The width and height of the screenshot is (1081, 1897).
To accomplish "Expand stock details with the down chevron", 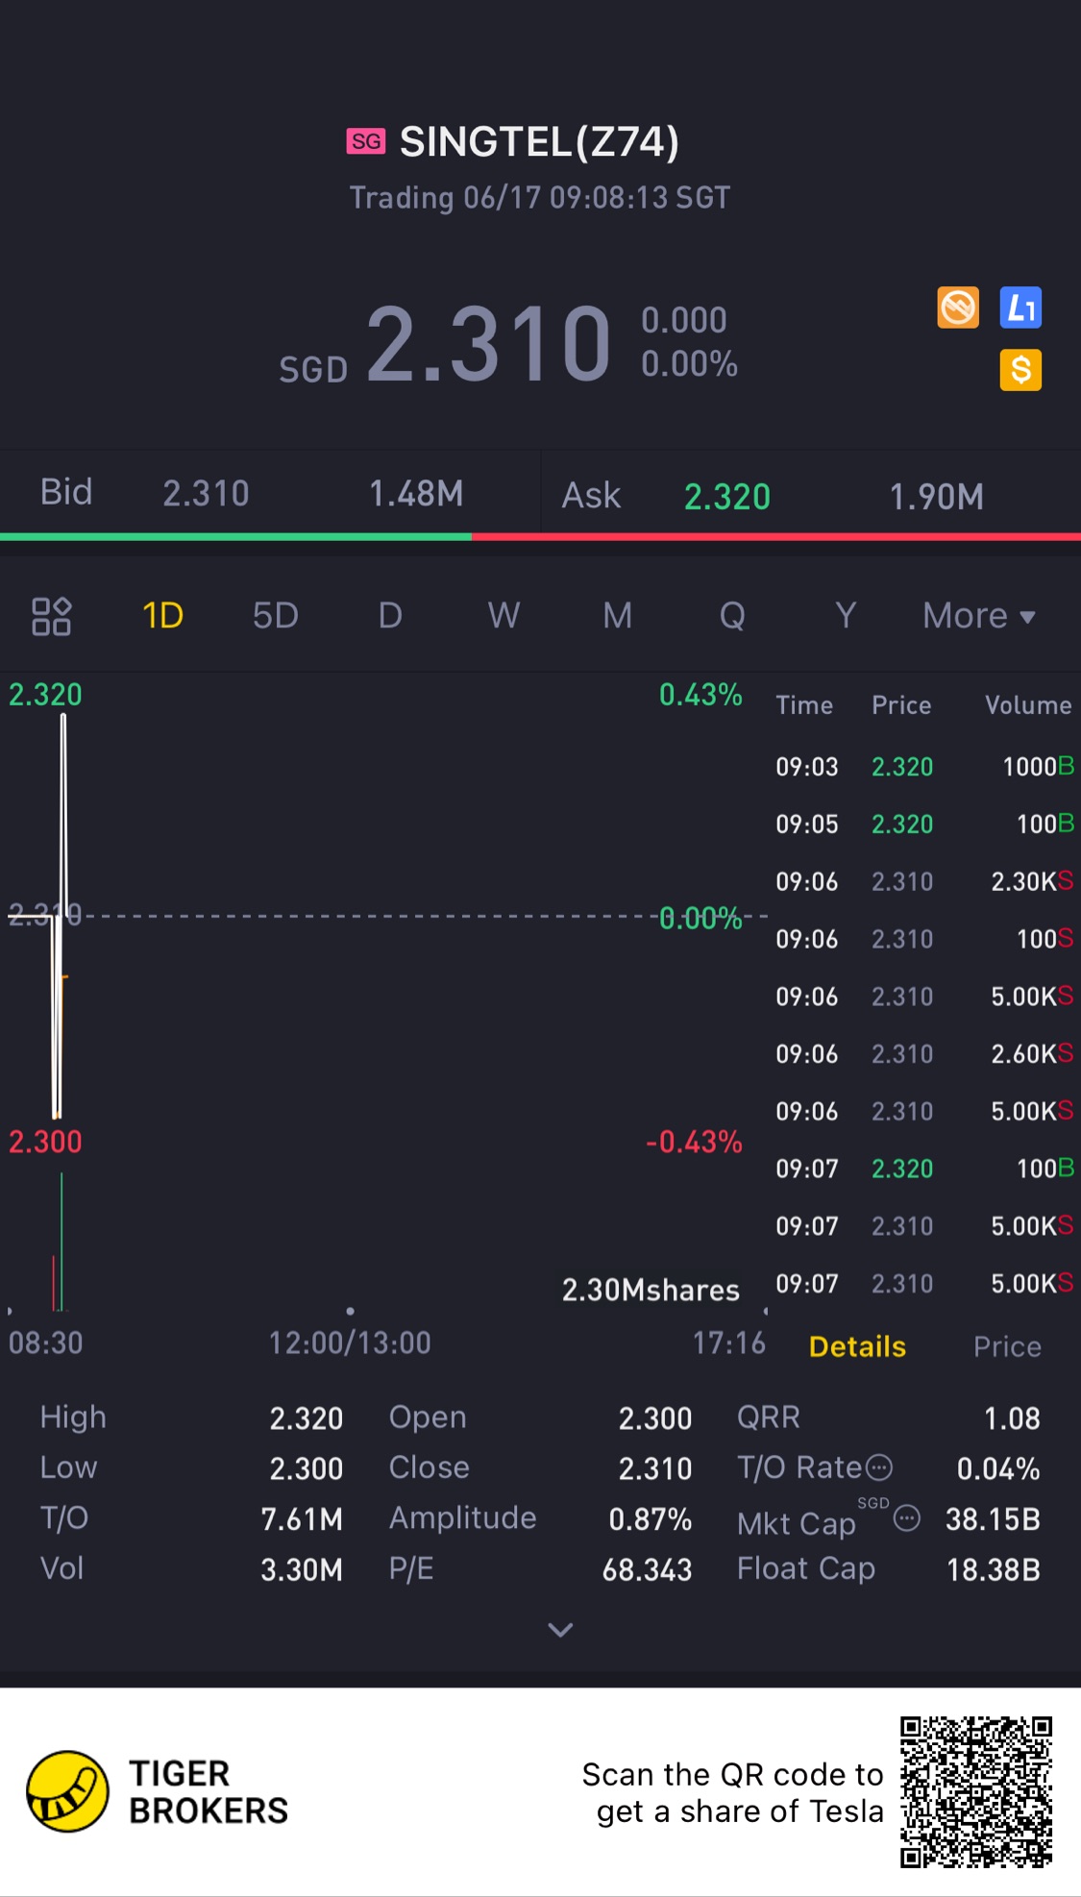I will [560, 1630].
